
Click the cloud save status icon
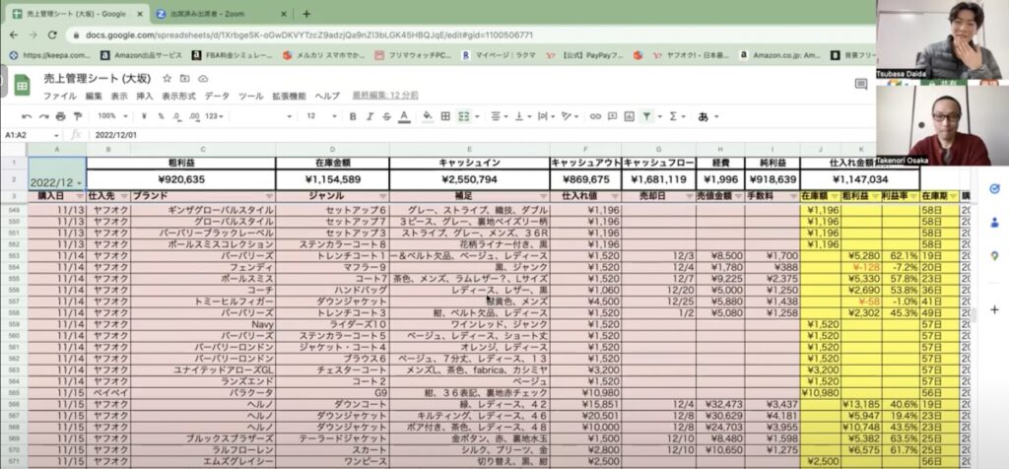point(203,79)
